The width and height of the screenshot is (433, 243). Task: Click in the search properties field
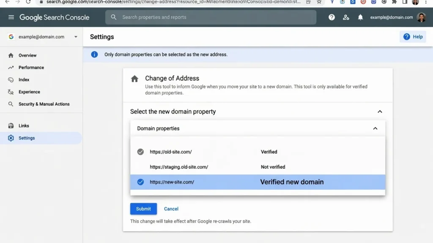[211, 17]
